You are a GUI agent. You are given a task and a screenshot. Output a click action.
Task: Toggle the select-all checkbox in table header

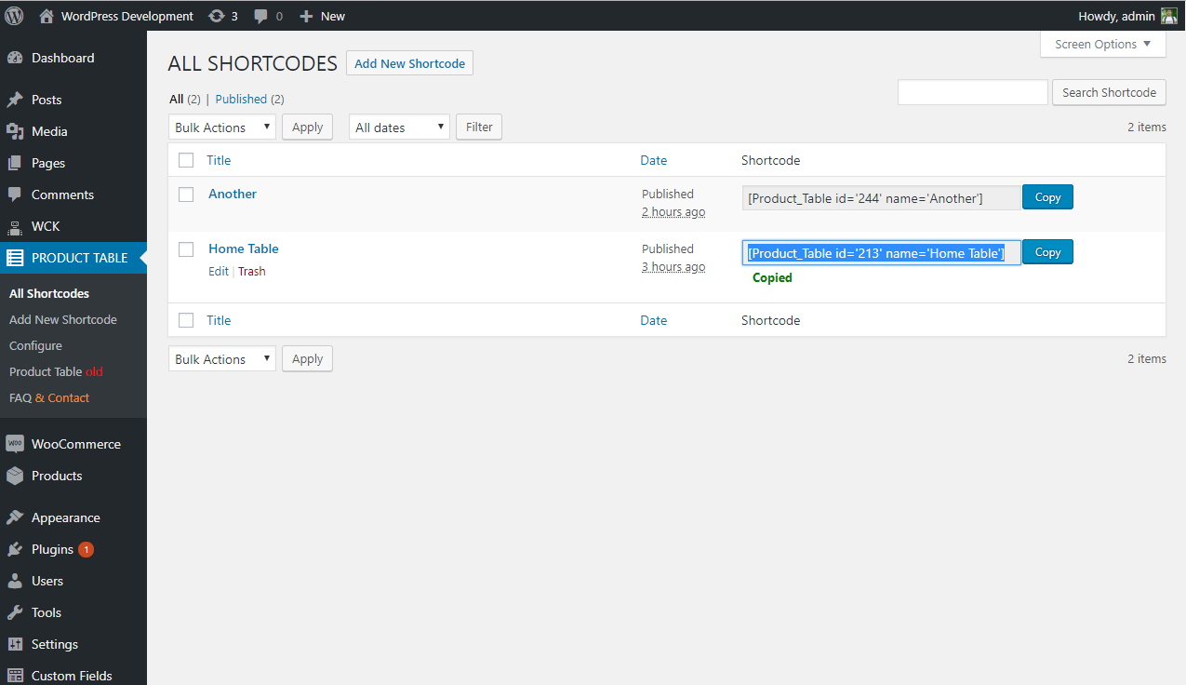pyautogui.click(x=186, y=160)
